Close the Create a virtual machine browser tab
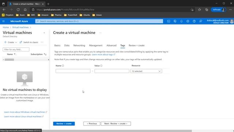 click(x=43, y=4)
